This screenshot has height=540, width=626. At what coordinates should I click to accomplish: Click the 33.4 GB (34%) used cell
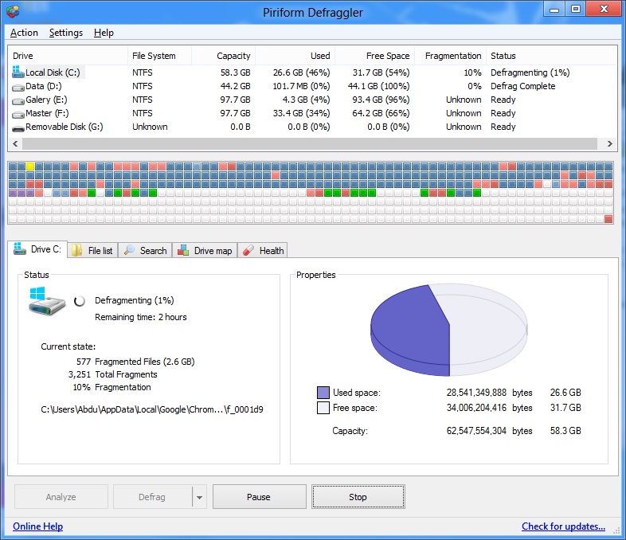[301, 113]
